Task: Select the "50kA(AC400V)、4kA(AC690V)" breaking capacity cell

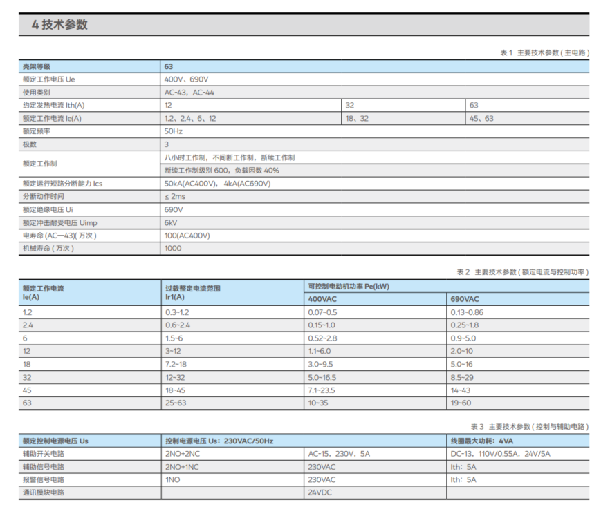Action: tap(217, 184)
